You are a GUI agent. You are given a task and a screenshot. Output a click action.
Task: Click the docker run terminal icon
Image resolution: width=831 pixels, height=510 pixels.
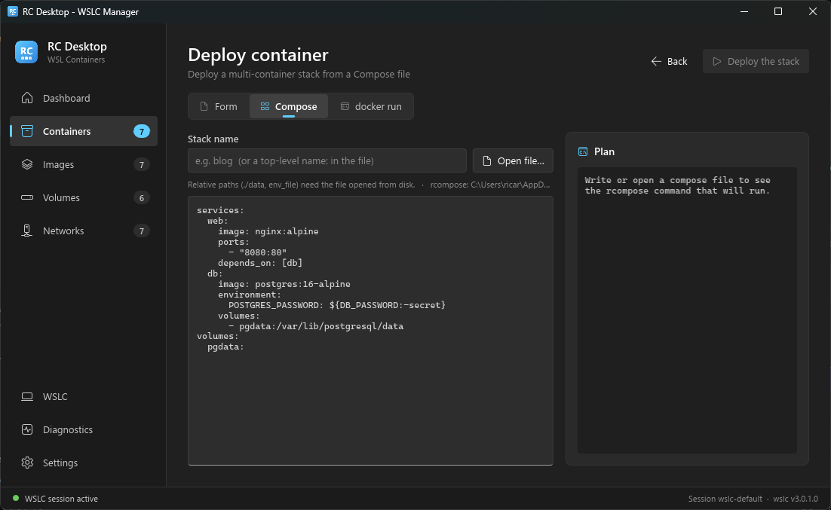[x=345, y=106]
